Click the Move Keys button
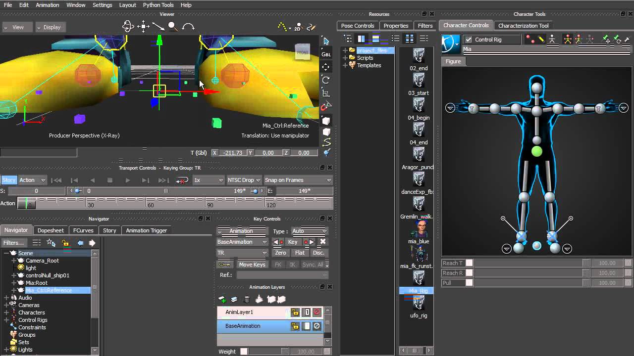 pyautogui.click(x=252, y=265)
